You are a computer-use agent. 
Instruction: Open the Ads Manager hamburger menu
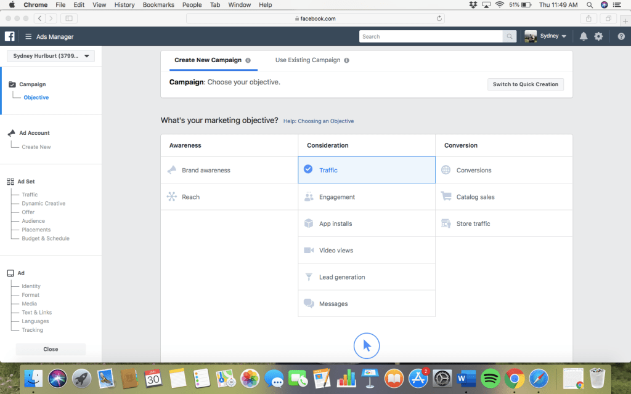pyautogui.click(x=28, y=36)
